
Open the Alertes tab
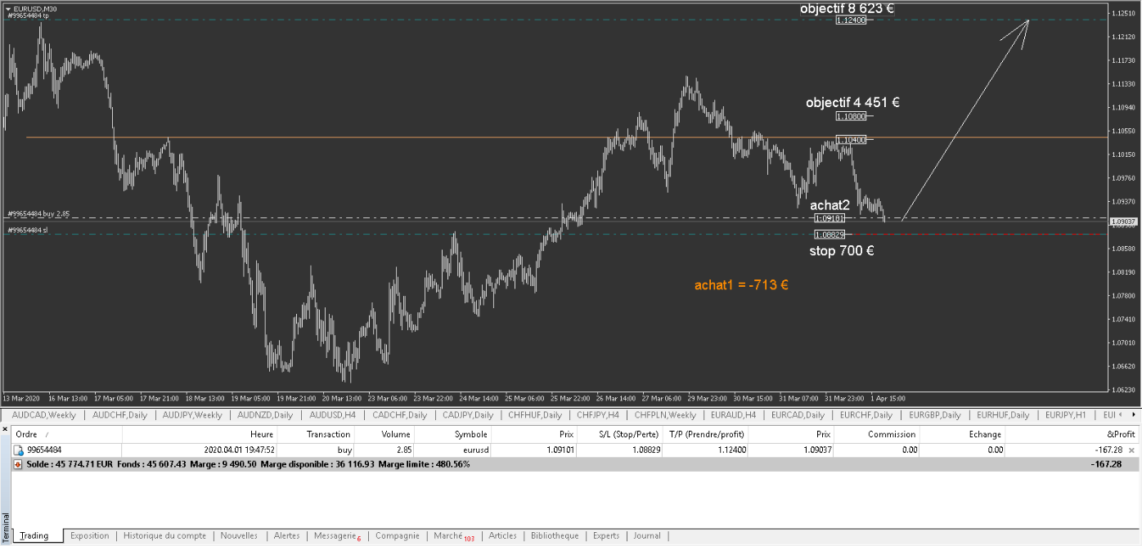(x=286, y=535)
